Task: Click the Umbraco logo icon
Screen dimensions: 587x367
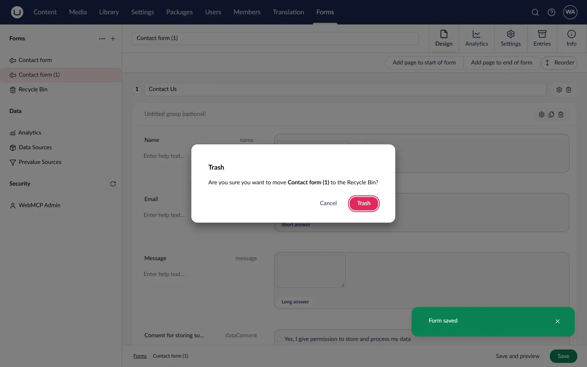Action: pos(17,12)
